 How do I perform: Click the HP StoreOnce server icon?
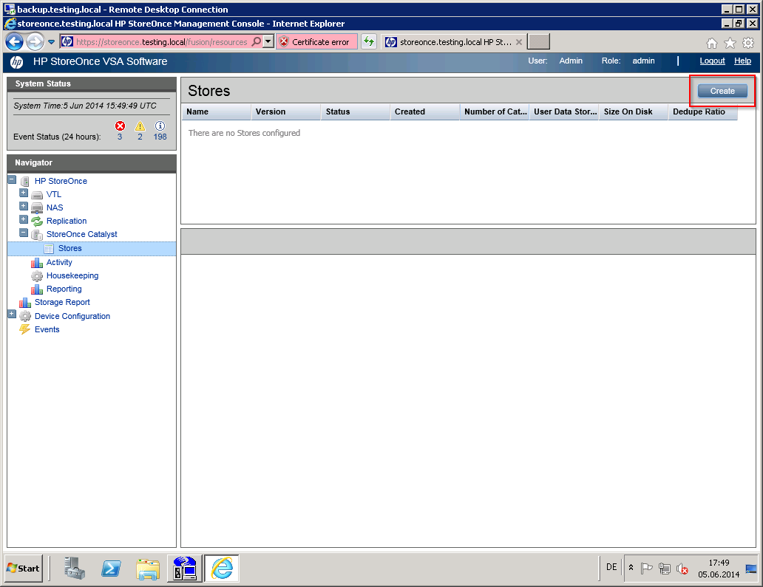click(x=25, y=181)
